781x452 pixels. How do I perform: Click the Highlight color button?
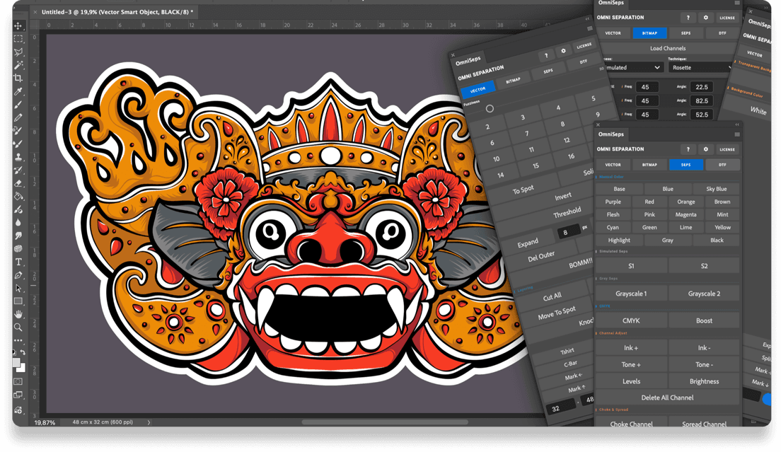[x=619, y=240]
